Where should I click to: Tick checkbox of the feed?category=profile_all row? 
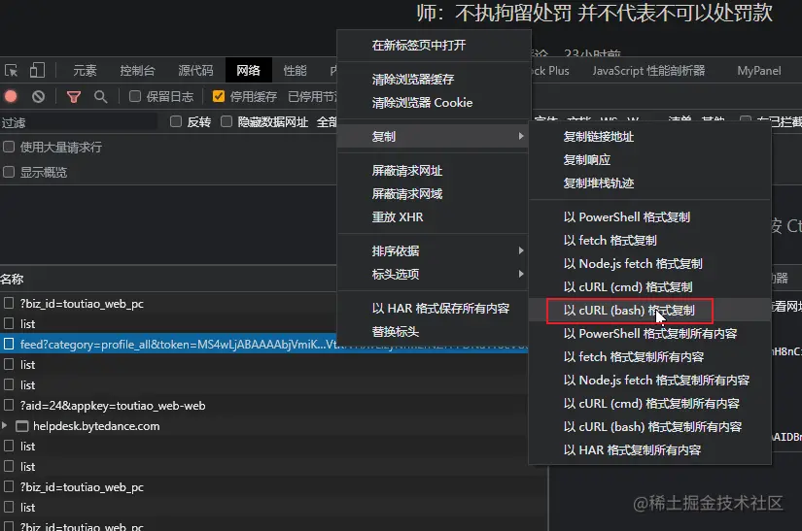(x=9, y=344)
